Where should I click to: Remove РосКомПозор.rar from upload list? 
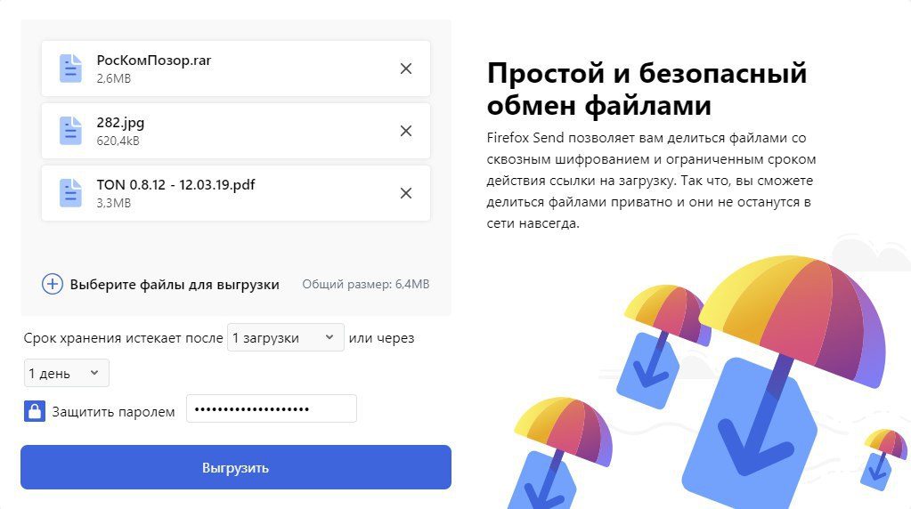(x=406, y=69)
